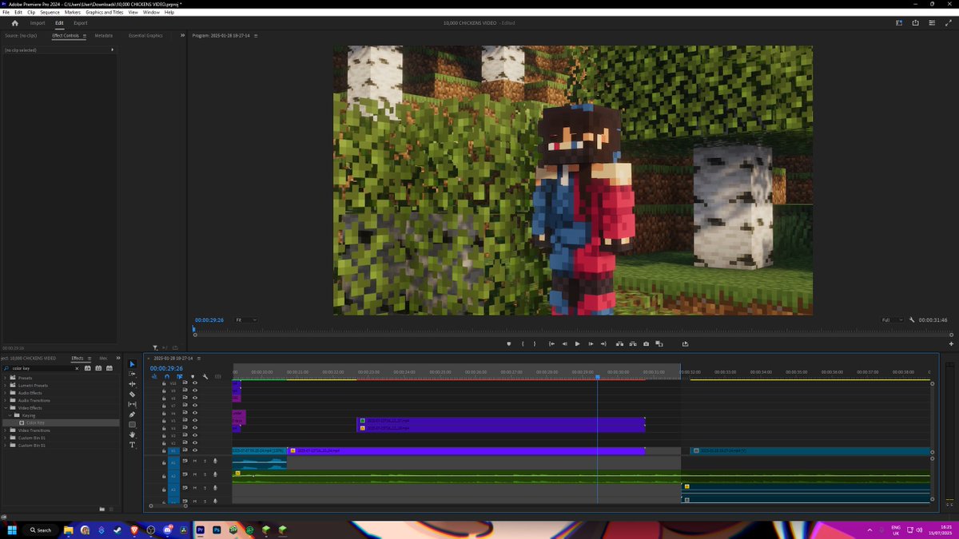This screenshot has width=959, height=539.
Task: Switch to the Import workspace
Action: pyautogui.click(x=38, y=23)
